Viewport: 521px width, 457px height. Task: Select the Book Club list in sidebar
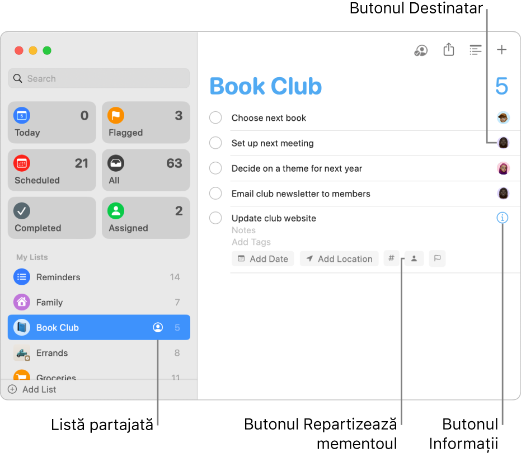pyautogui.click(x=99, y=327)
